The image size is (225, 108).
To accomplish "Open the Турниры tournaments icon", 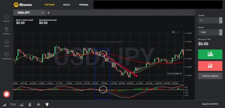I will (6, 29).
